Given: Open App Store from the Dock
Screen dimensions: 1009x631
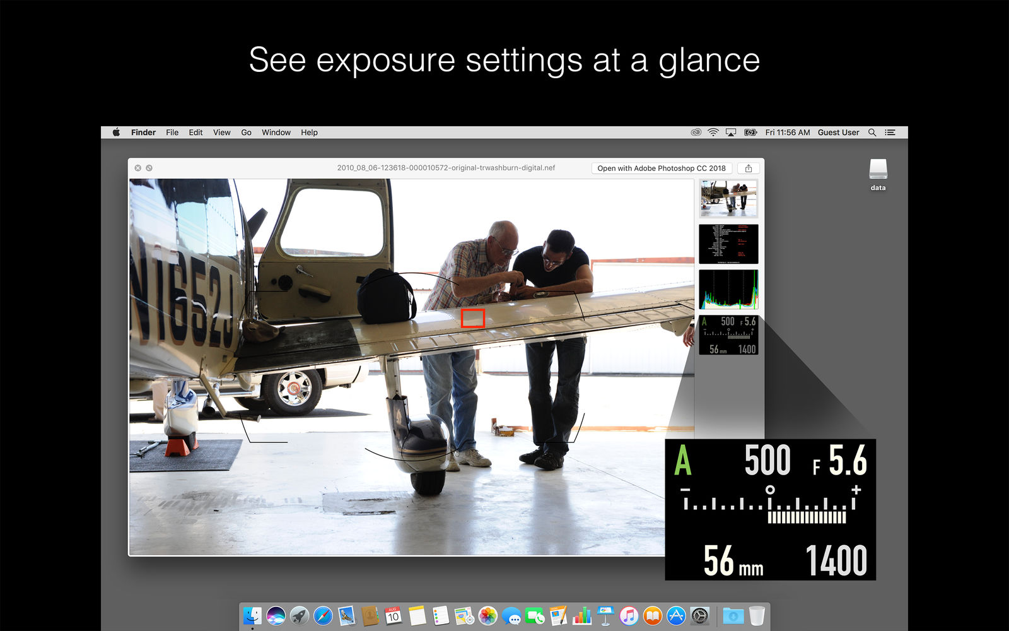Looking at the screenshot, I should (676, 615).
